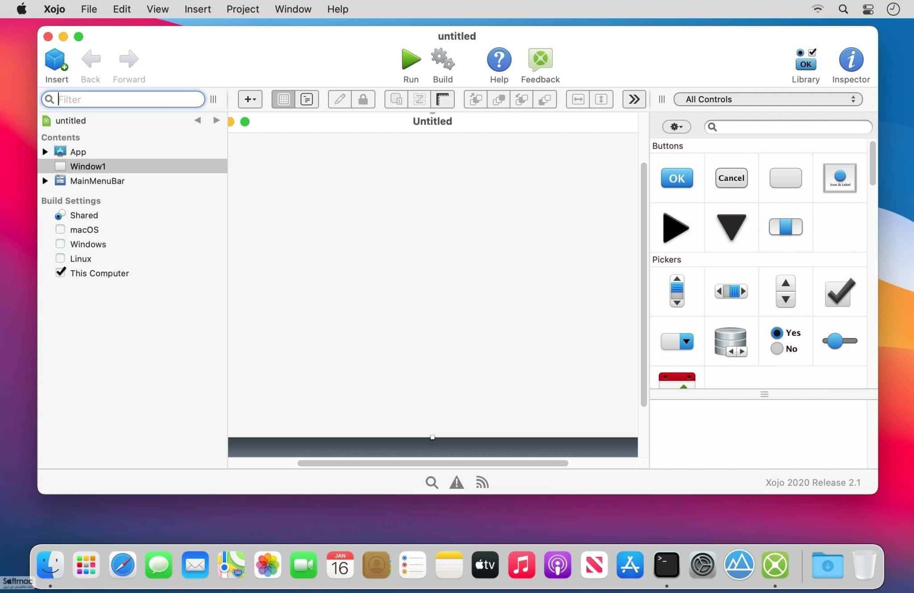The image size is (914, 593).
Task: Enable the Windows build checkbox
Action: pos(60,244)
